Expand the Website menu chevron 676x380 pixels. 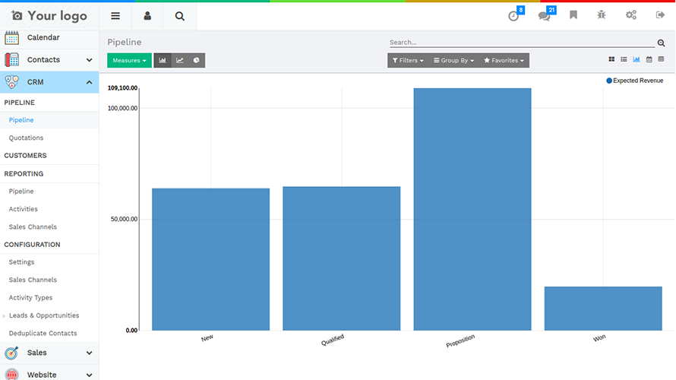[89, 375]
